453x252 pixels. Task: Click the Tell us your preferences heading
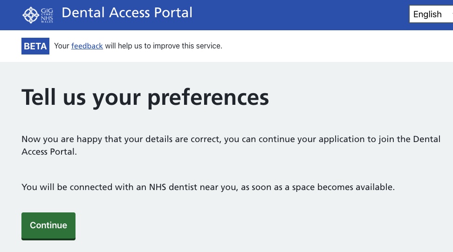[145, 97]
